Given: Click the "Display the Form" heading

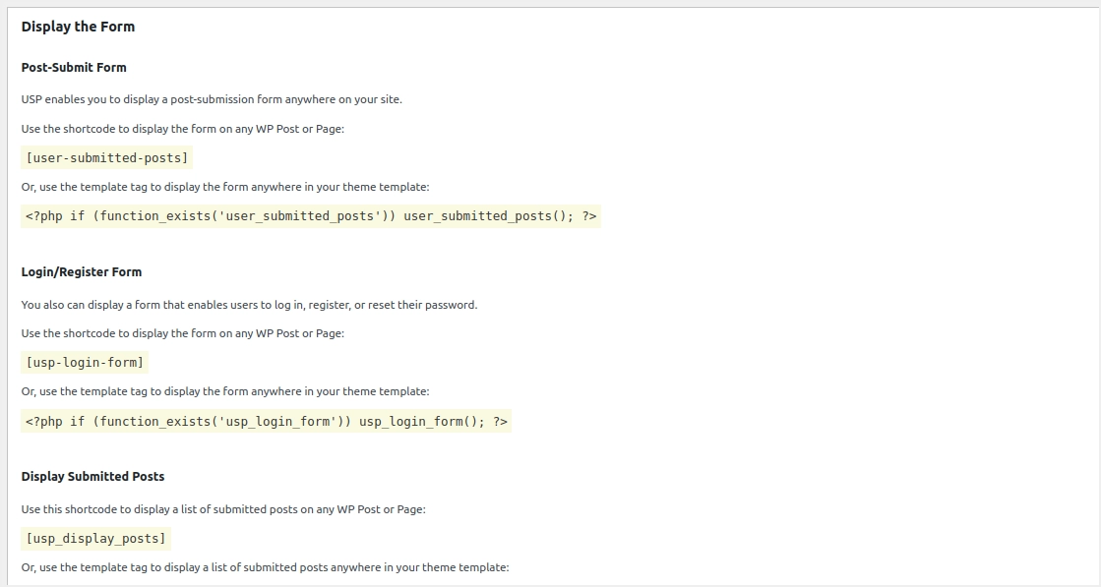Looking at the screenshot, I should coord(78,27).
